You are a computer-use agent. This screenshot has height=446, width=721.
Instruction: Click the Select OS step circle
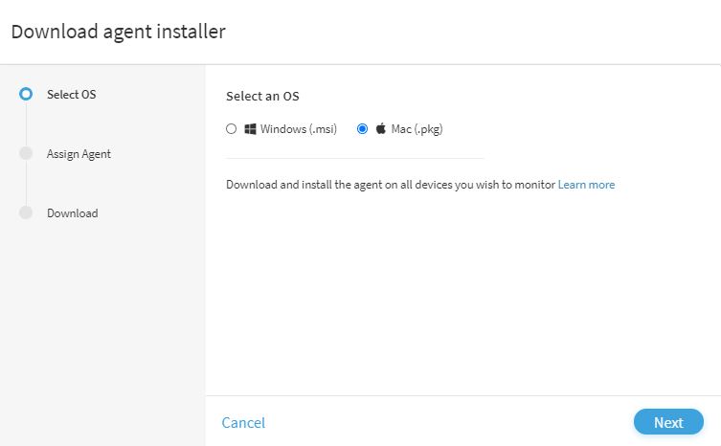click(x=26, y=94)
